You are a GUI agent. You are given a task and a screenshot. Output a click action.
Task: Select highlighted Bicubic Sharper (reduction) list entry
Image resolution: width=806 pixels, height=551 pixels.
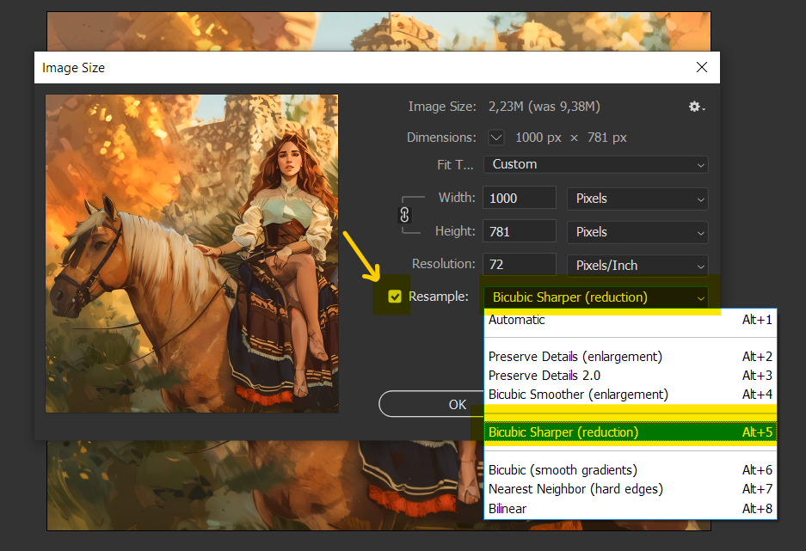coord(631,432)
